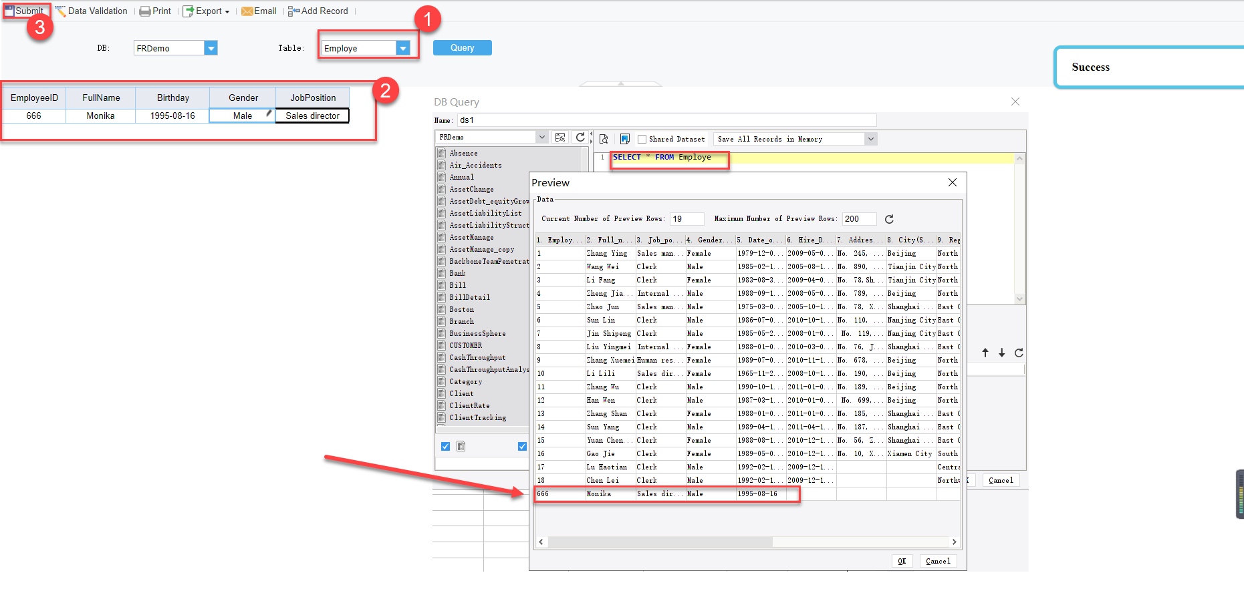Select the Data Validation pencil icon
Viewport: 1244px width, 603px height.
click(60, 11)
